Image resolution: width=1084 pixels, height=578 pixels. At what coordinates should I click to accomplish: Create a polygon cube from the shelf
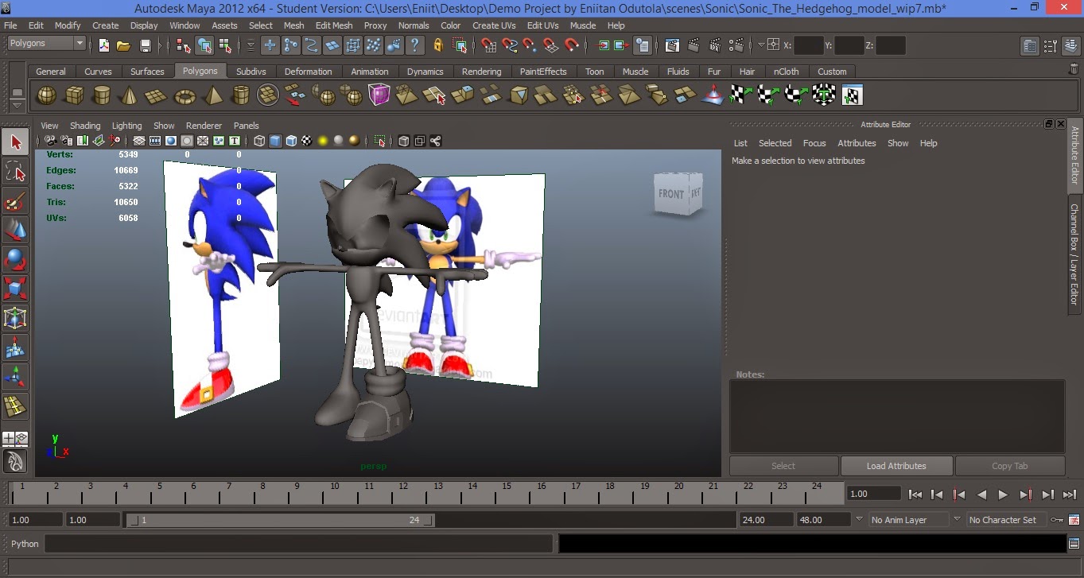[x=74, y=96]
